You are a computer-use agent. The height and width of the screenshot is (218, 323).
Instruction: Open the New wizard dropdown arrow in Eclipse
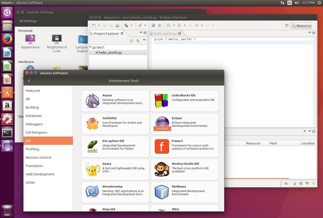99,26
